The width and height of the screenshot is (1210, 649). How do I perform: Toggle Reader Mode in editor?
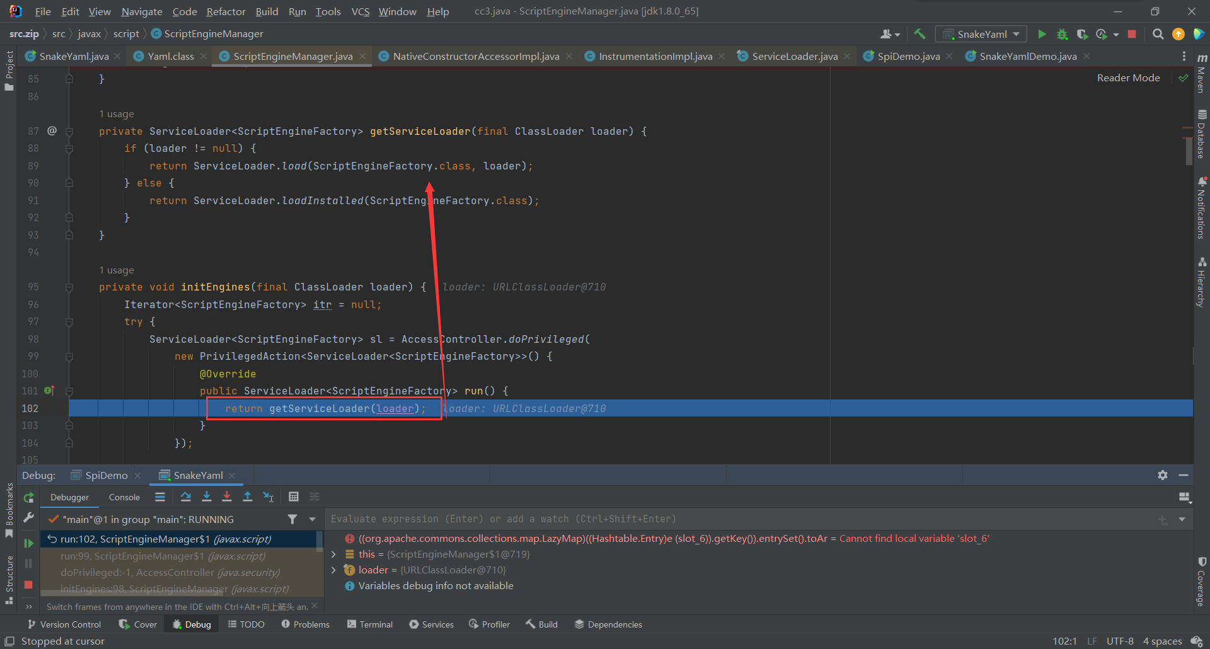(1128, 78)
